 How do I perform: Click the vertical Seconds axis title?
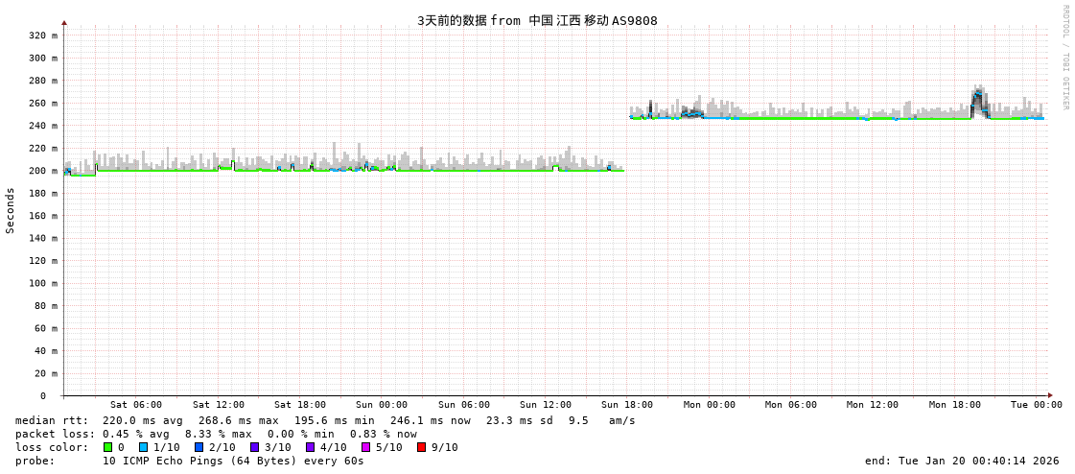tap(11, 210)
